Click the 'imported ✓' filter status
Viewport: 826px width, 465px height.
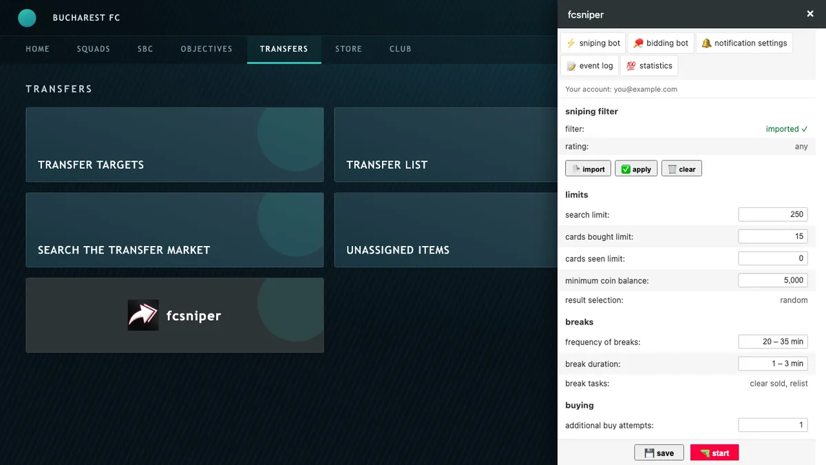787,129
